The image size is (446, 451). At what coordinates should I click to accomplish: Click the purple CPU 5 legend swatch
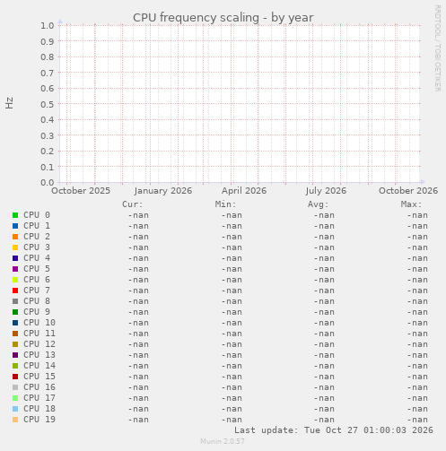coord(15,269)
